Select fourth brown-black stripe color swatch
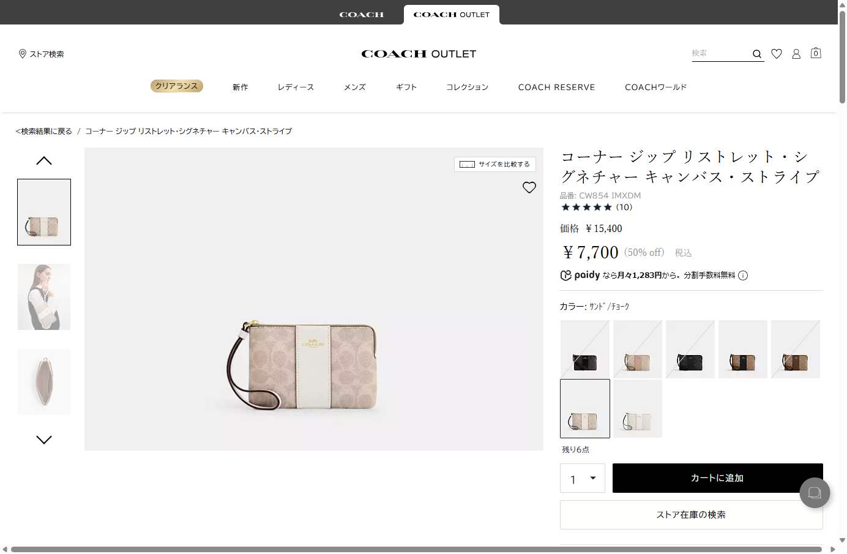 click(743, 349)
